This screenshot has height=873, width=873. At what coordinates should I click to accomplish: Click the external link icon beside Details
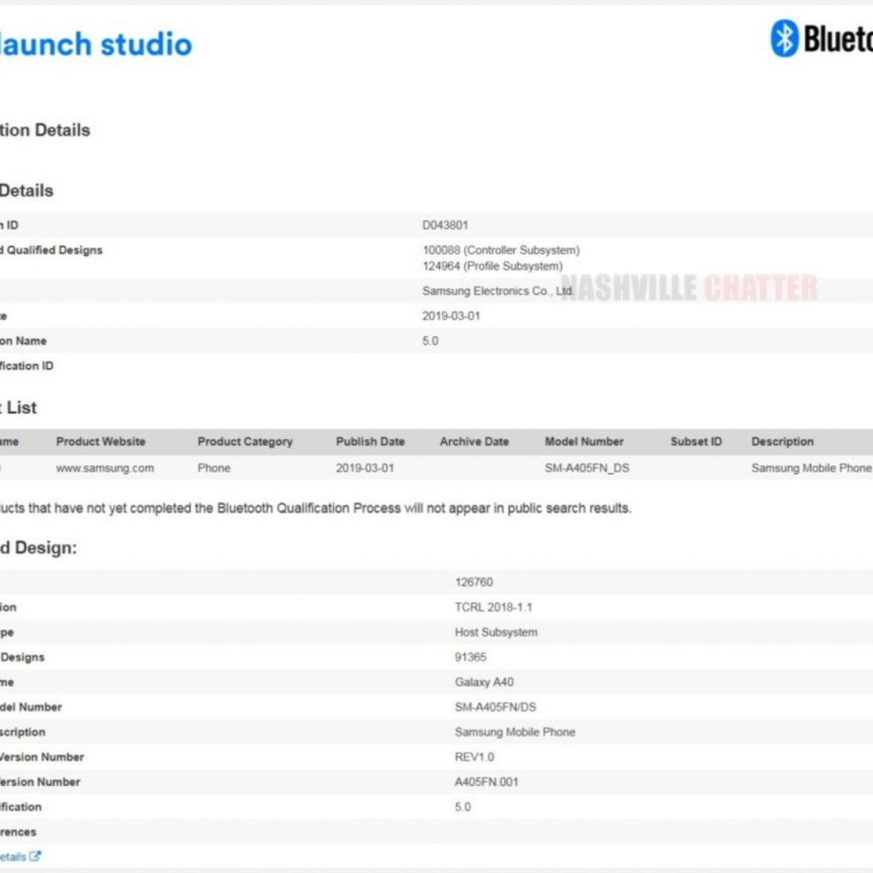click(x=35, y=856)
